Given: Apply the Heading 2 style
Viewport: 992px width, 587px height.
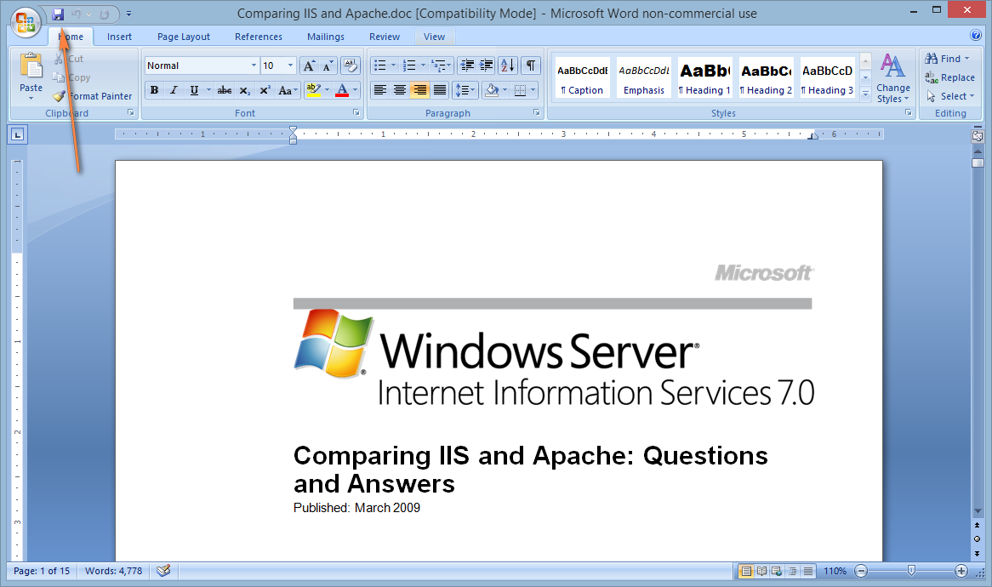Looking at the screenshot, I should [767, 77].
